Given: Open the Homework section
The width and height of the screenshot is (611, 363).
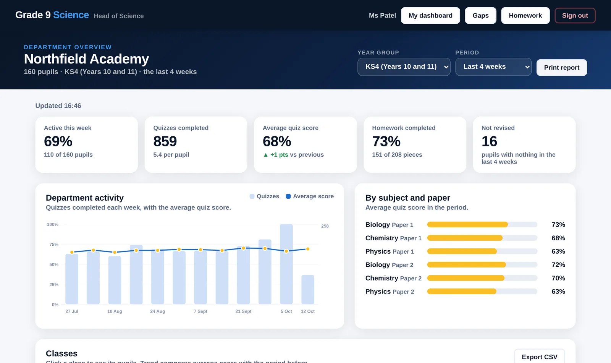Looking at the screenshot, I should tap(525, 16).
